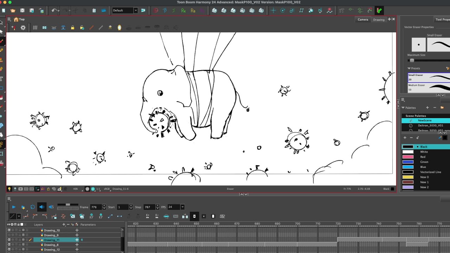Open the Workspace Manager icon
Viewport: 450px width, 253px height.
coord(143,11)
